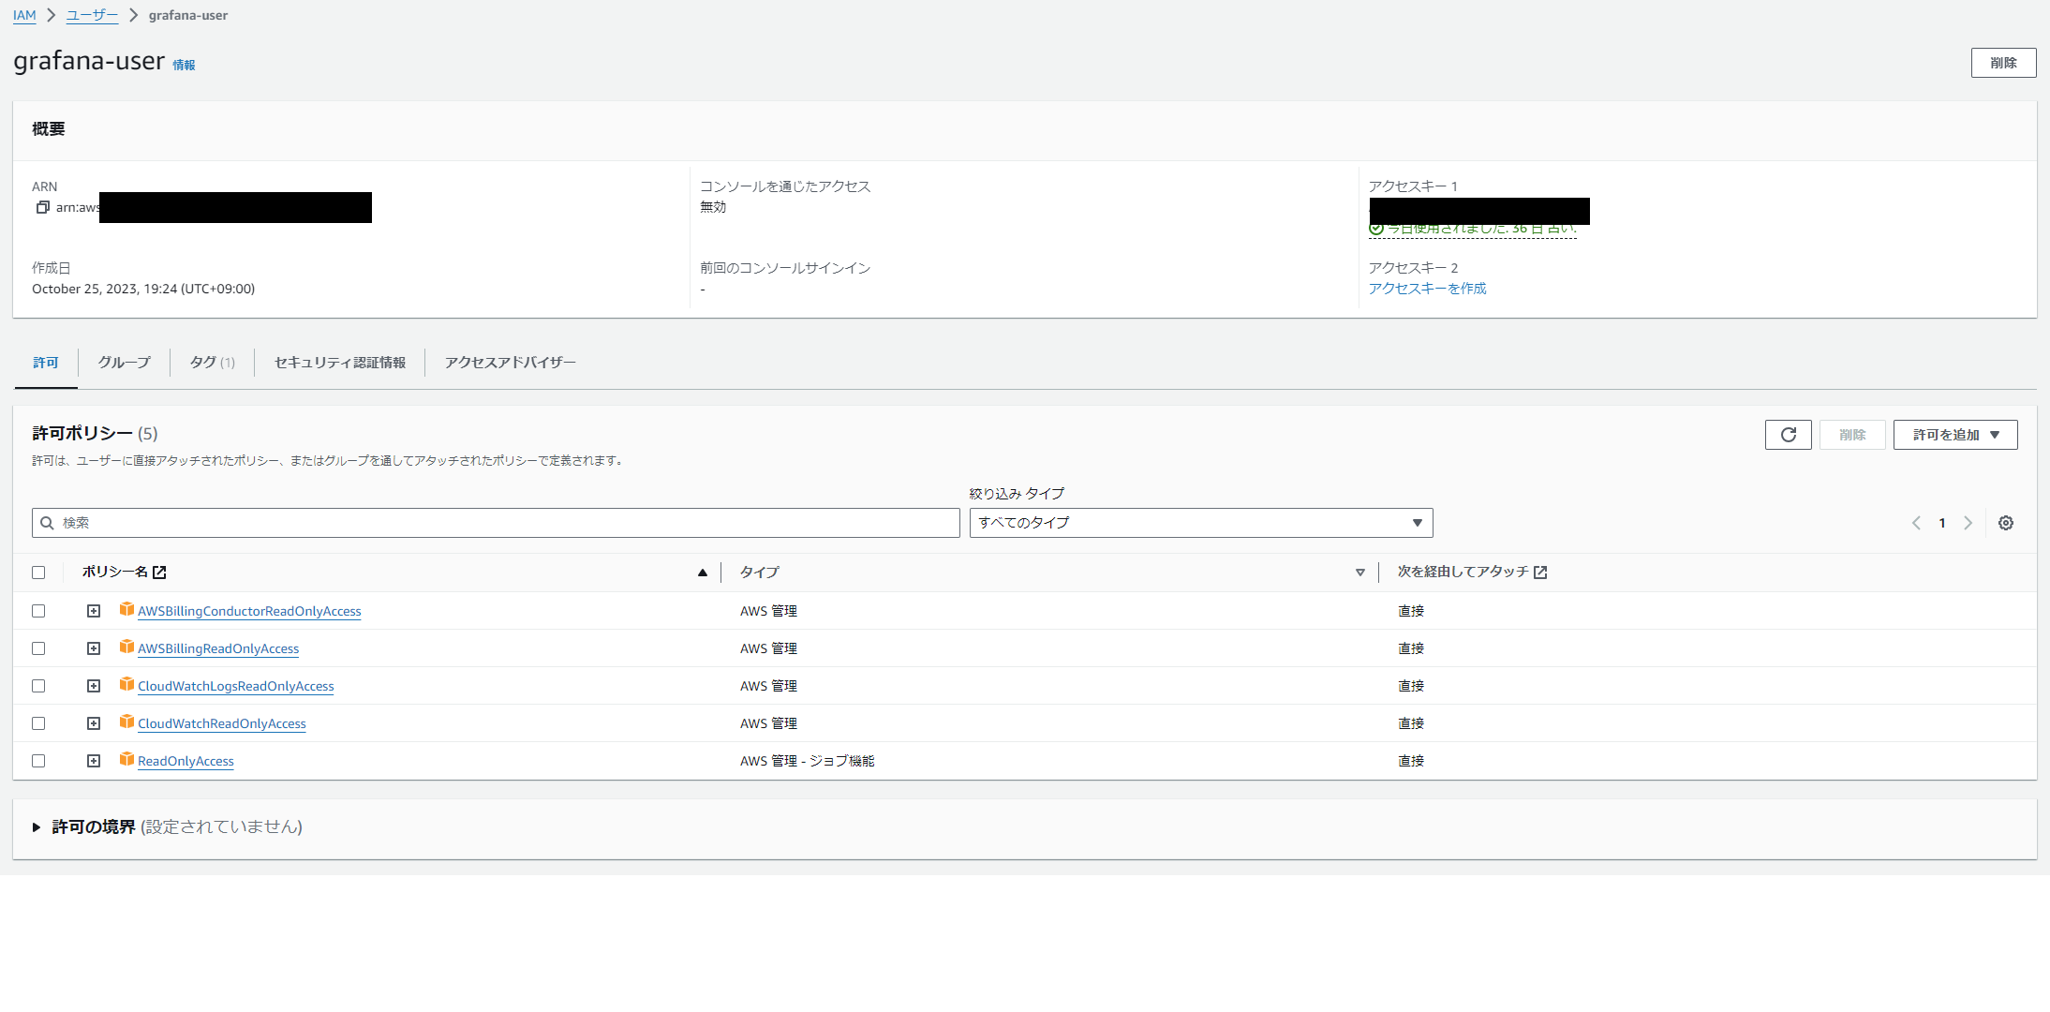Click the magnifier icon in search box
Screen dimensions: 2050x1012
(47, 523)
